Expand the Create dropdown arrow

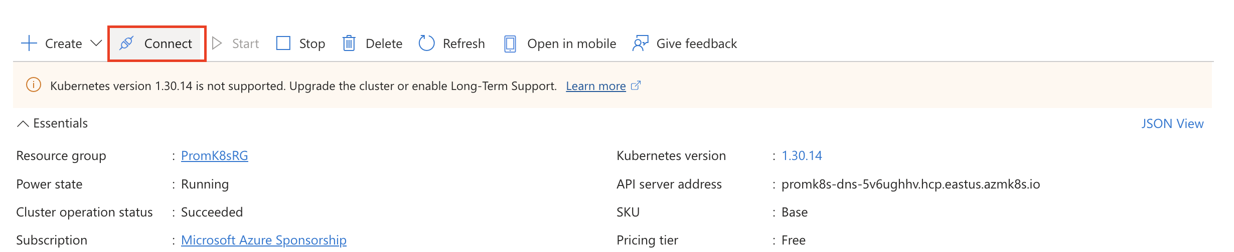pyautogui.click(x=96, y=43)
